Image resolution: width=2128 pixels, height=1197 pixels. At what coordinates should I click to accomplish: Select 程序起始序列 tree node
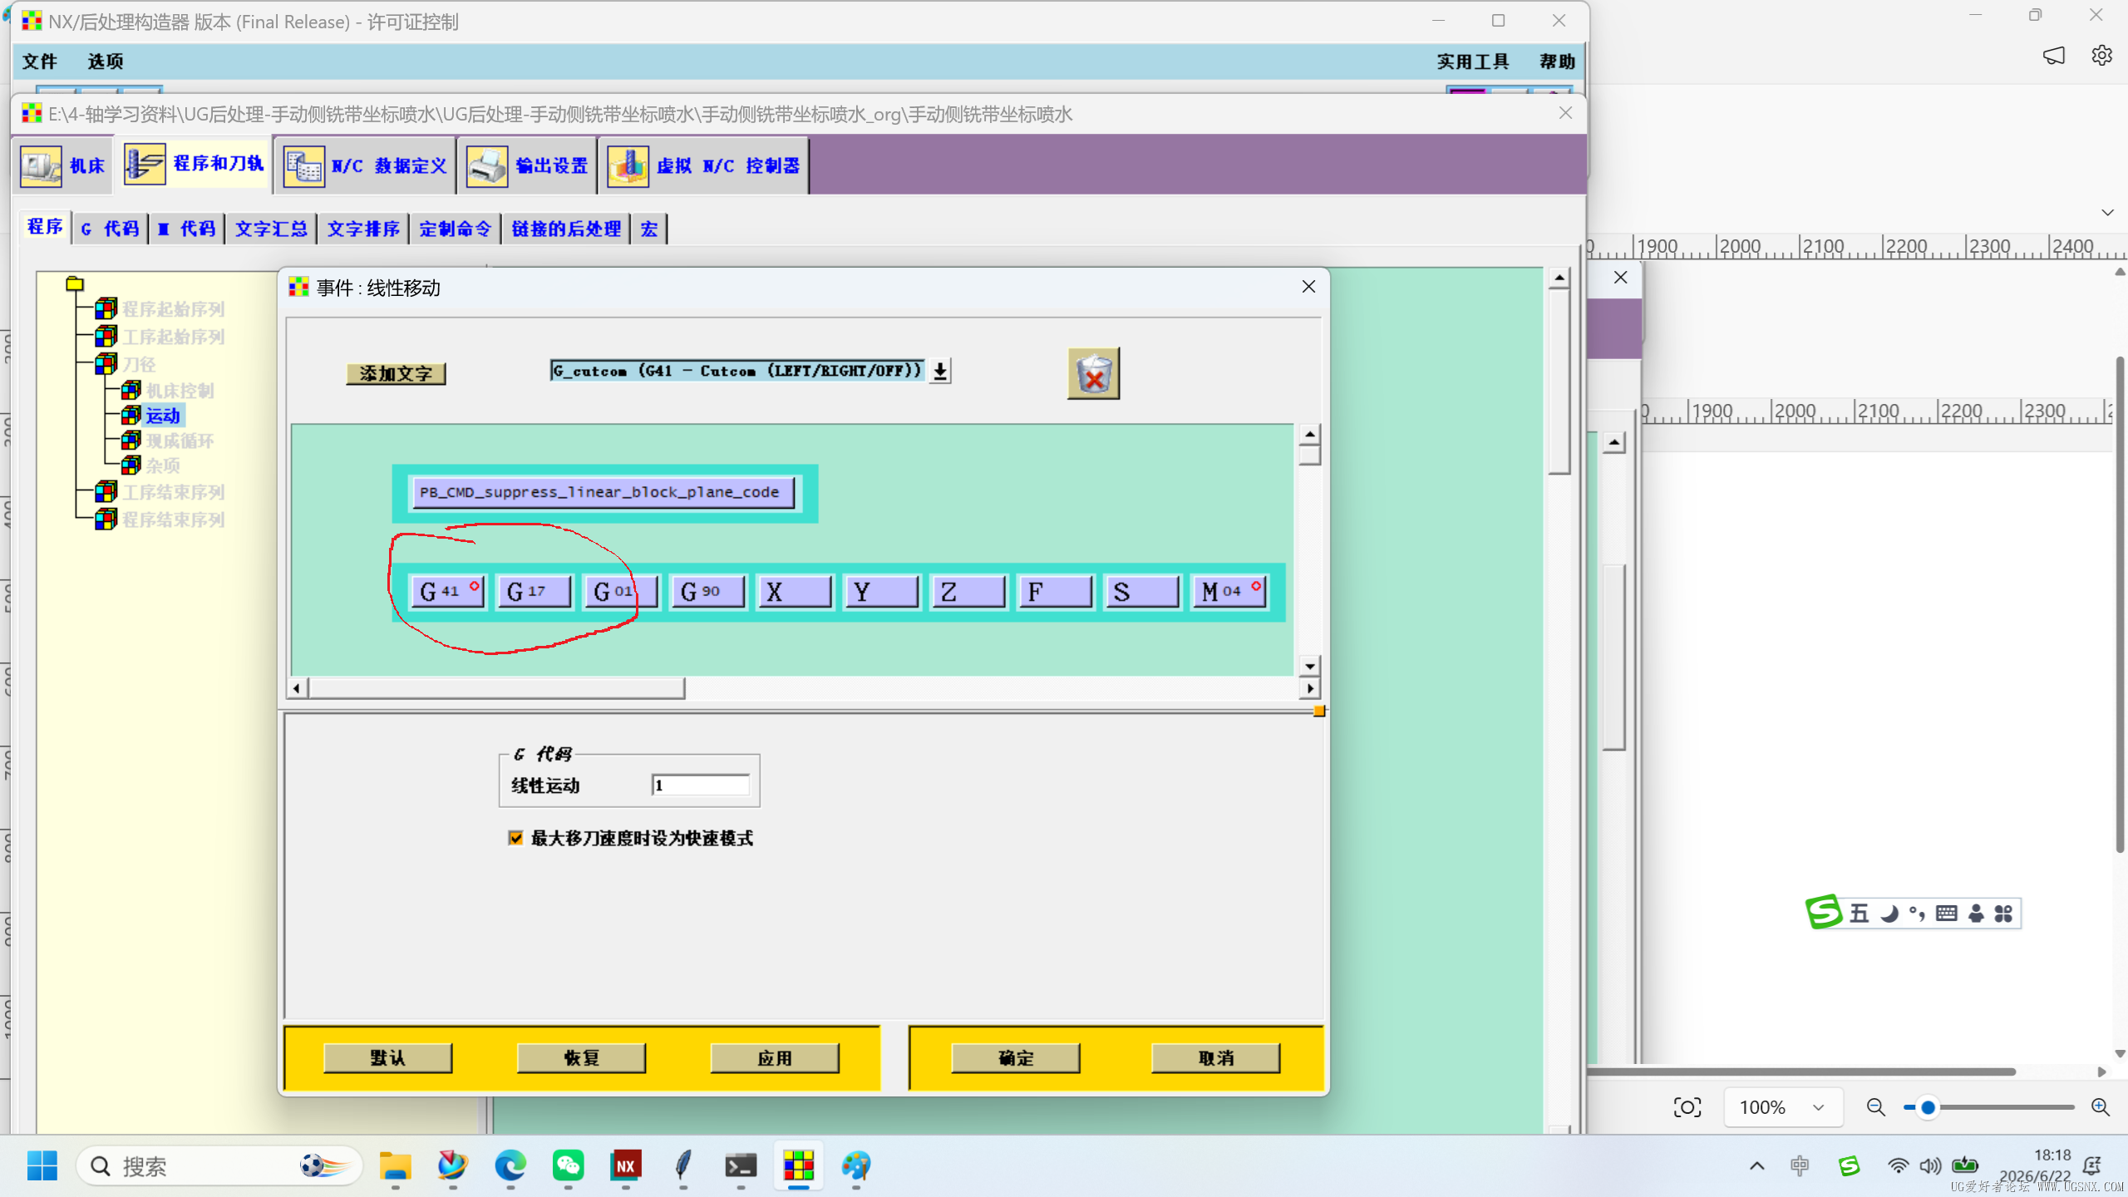click(173, 309)
